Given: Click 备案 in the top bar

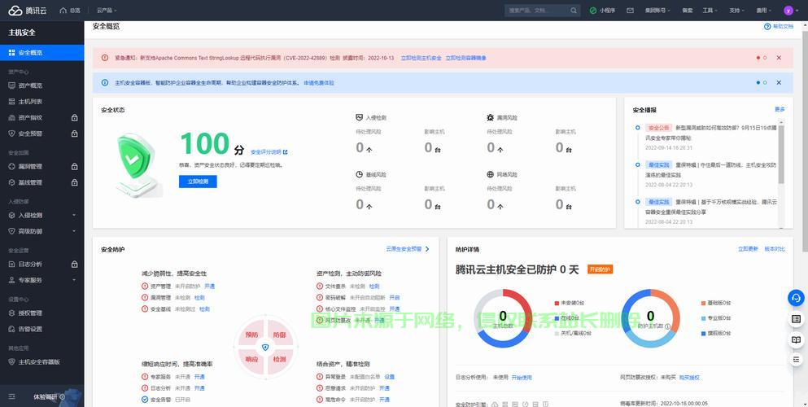Looking at the screenshot, I should coord(687,11).
